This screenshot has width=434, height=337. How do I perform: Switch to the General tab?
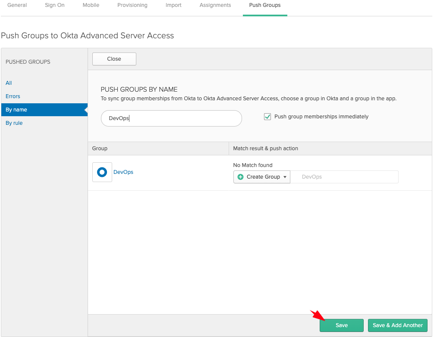17,5
